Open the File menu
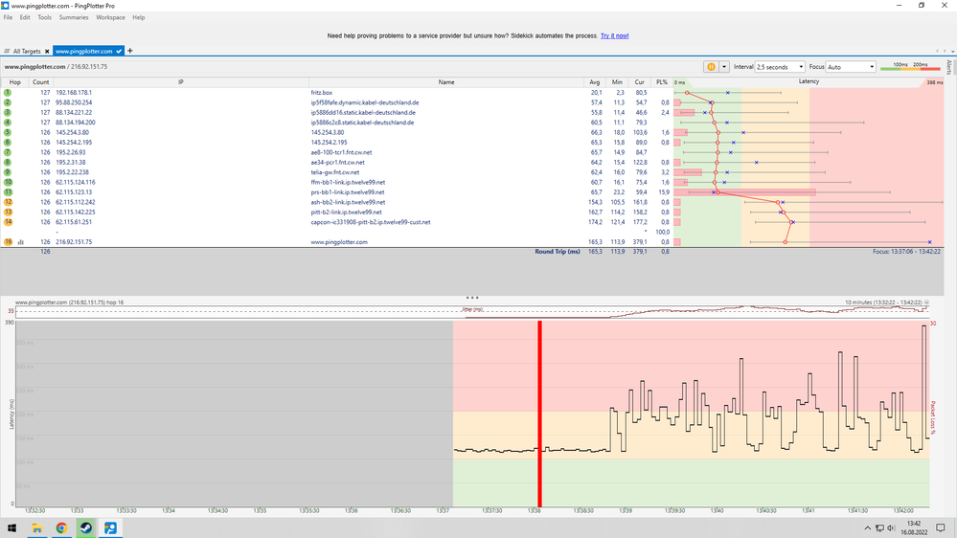 click(8, 17)
